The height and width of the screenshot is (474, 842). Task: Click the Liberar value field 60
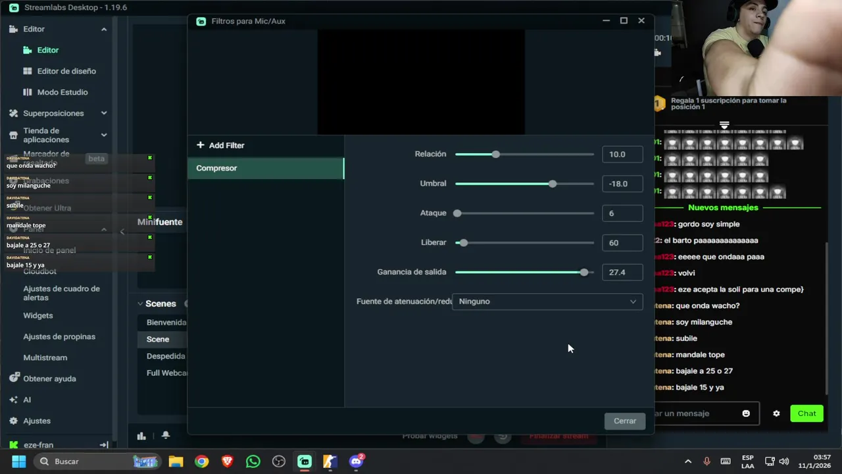coord(622,243)
